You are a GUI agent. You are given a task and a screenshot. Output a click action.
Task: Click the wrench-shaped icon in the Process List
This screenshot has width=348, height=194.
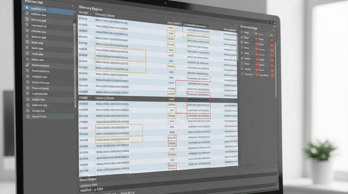tap(27, 65)
